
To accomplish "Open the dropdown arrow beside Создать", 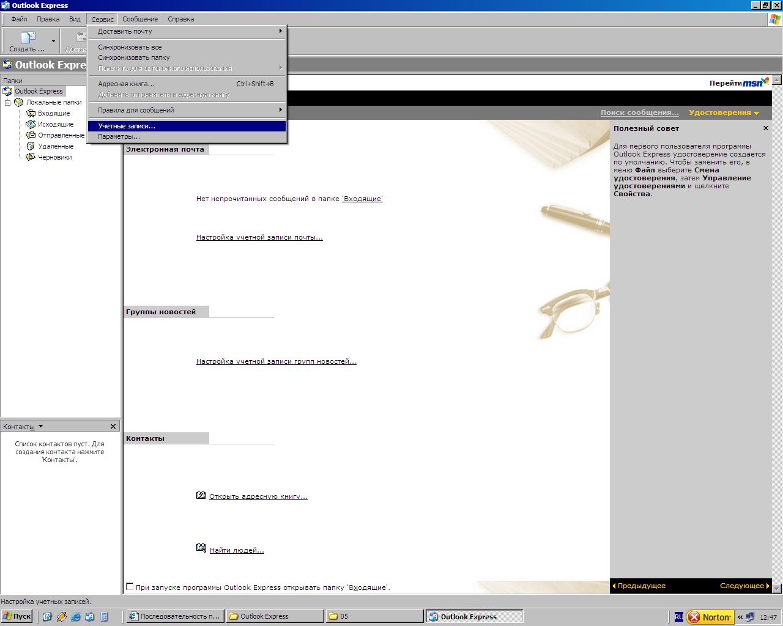I will 53,42.
